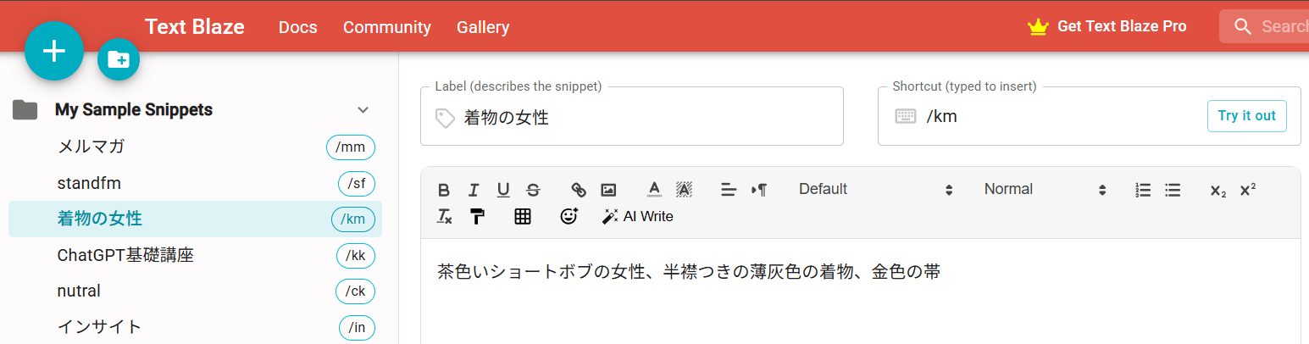
Task: Click the new folder button
Action: (119, 59)
